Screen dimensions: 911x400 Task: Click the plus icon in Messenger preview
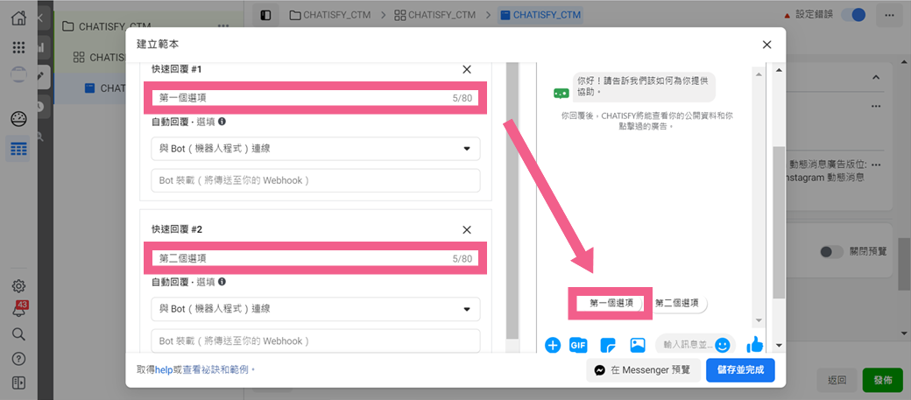[553, 345]
